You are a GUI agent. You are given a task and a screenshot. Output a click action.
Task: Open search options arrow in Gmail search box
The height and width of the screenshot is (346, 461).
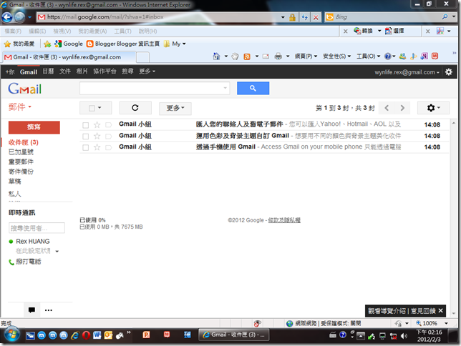pos(225,88)
